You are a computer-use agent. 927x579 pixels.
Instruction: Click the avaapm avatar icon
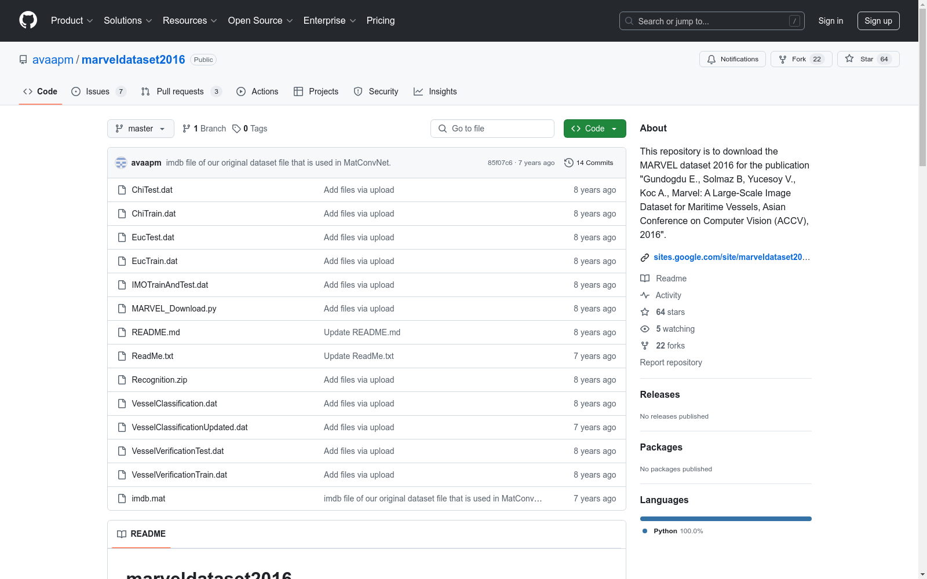[121, 163]
